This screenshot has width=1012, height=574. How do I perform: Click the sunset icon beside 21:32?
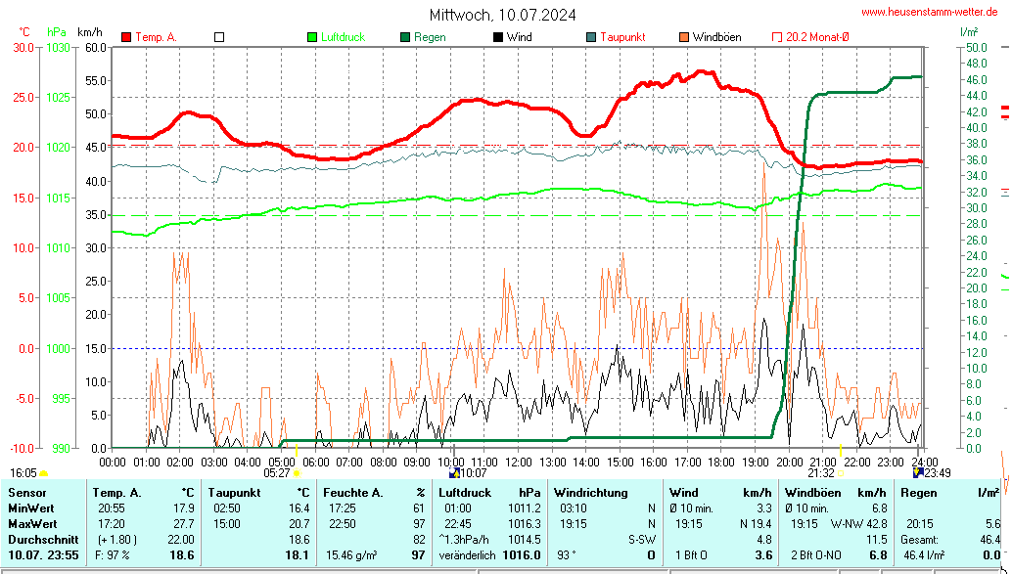[x=840, y=473]
